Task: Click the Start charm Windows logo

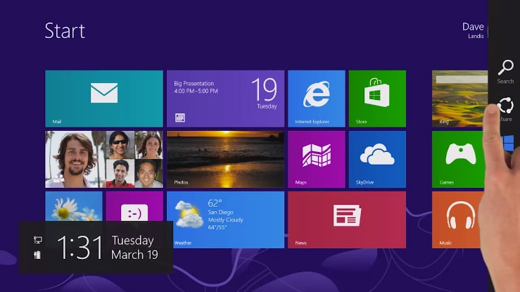Action: (x=509, y=143)
